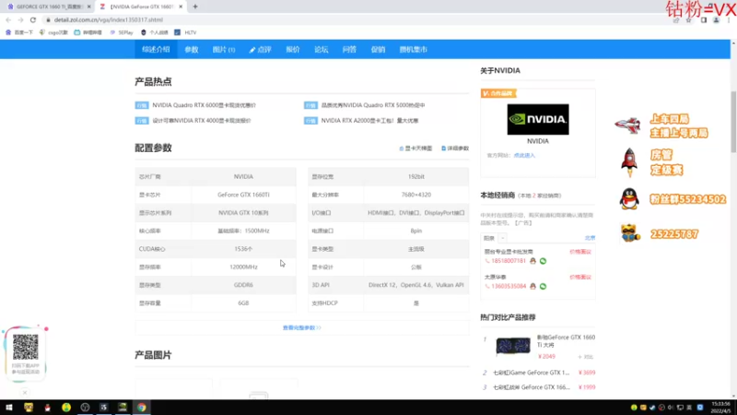Open NVIDIA Quadro RTX 5000 news link
This screenshot has width=737, height=415.
373,105
